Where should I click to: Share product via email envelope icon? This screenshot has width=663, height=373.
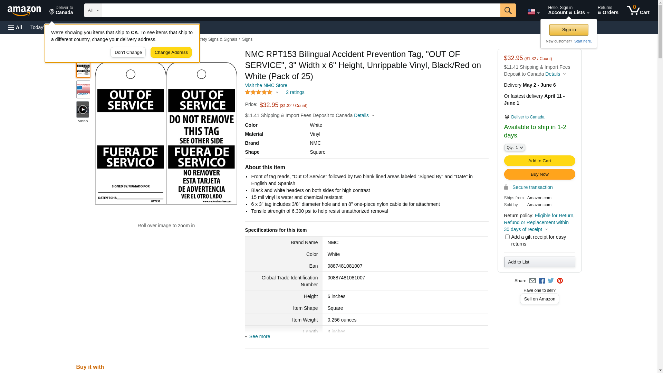tap(532, 281)
